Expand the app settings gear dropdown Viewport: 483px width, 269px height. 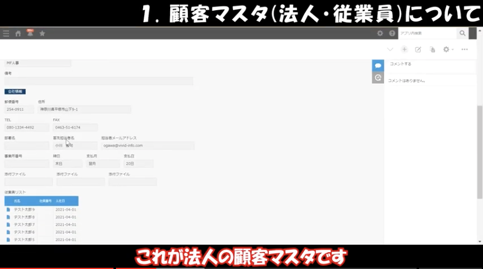click(448, 49)
